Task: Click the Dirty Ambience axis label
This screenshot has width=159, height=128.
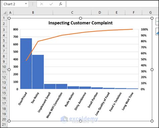Action: coord(80,101)
